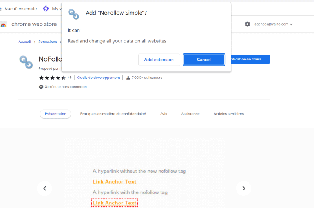This screenshot has width=314, height=208.
Task: Show next screenshot with right arrow
Action: click(x=243, y=188)
